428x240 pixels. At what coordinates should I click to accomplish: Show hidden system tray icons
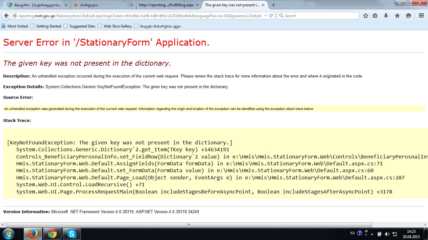tap(372, 234)
